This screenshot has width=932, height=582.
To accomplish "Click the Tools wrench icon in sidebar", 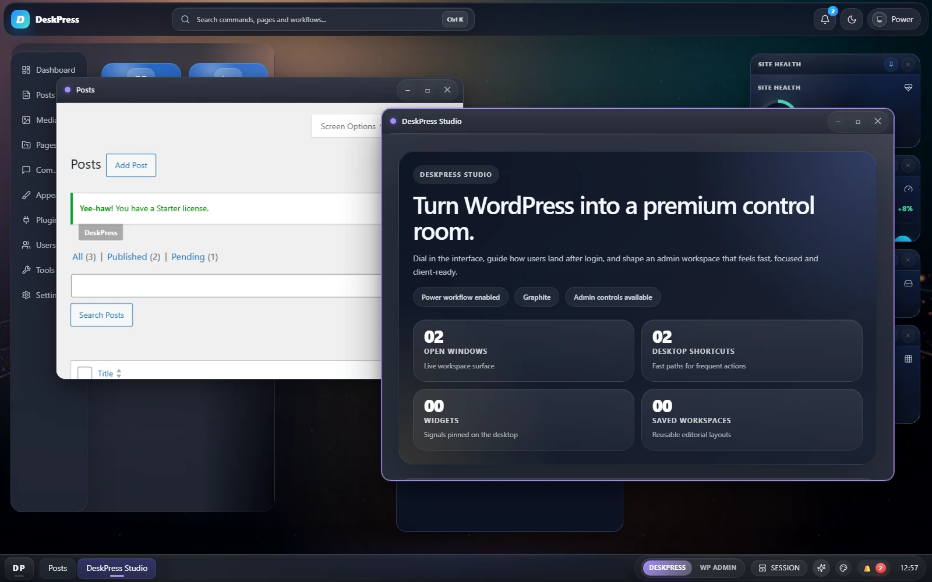I will pos(26,270).
